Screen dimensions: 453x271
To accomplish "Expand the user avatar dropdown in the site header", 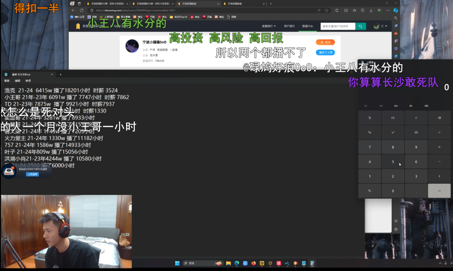I will [x=380, y=26].
